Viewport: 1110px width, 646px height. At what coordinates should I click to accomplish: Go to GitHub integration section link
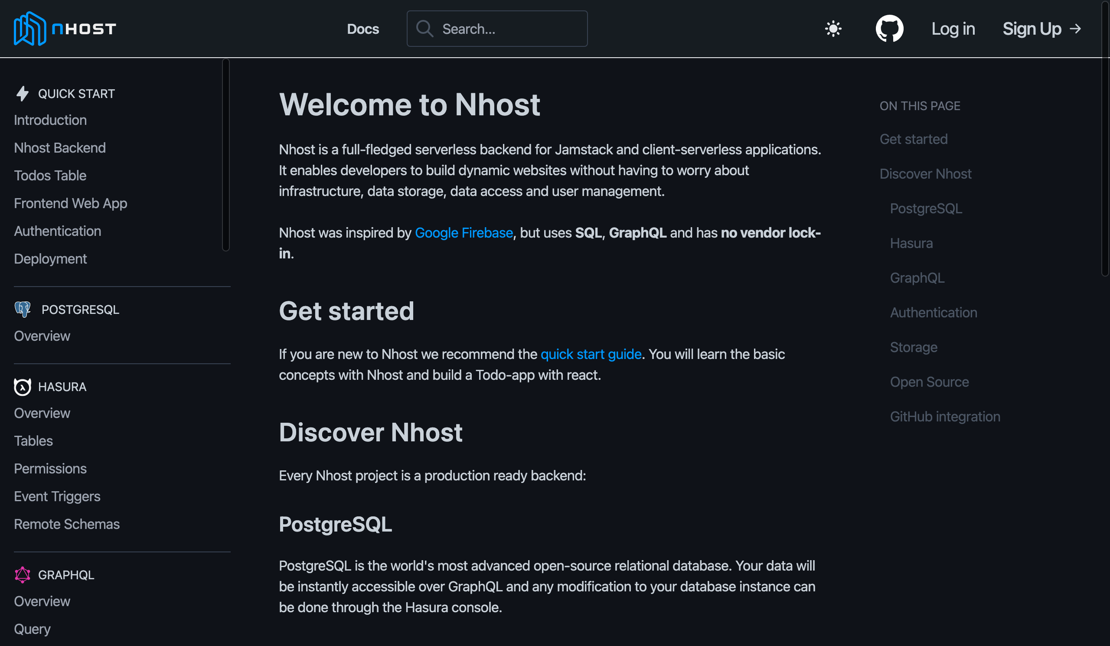(x=945, y=417)
